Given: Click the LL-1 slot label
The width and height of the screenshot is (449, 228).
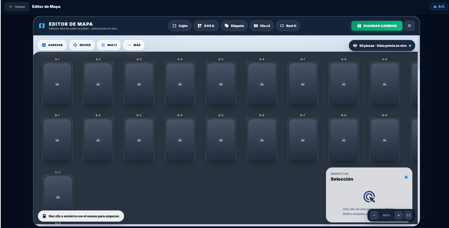Looking at the screenshot, I should [58, 172].
